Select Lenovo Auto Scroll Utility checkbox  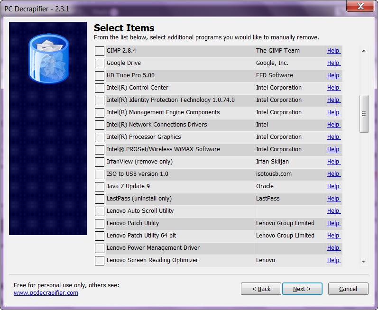coord(99,211)
